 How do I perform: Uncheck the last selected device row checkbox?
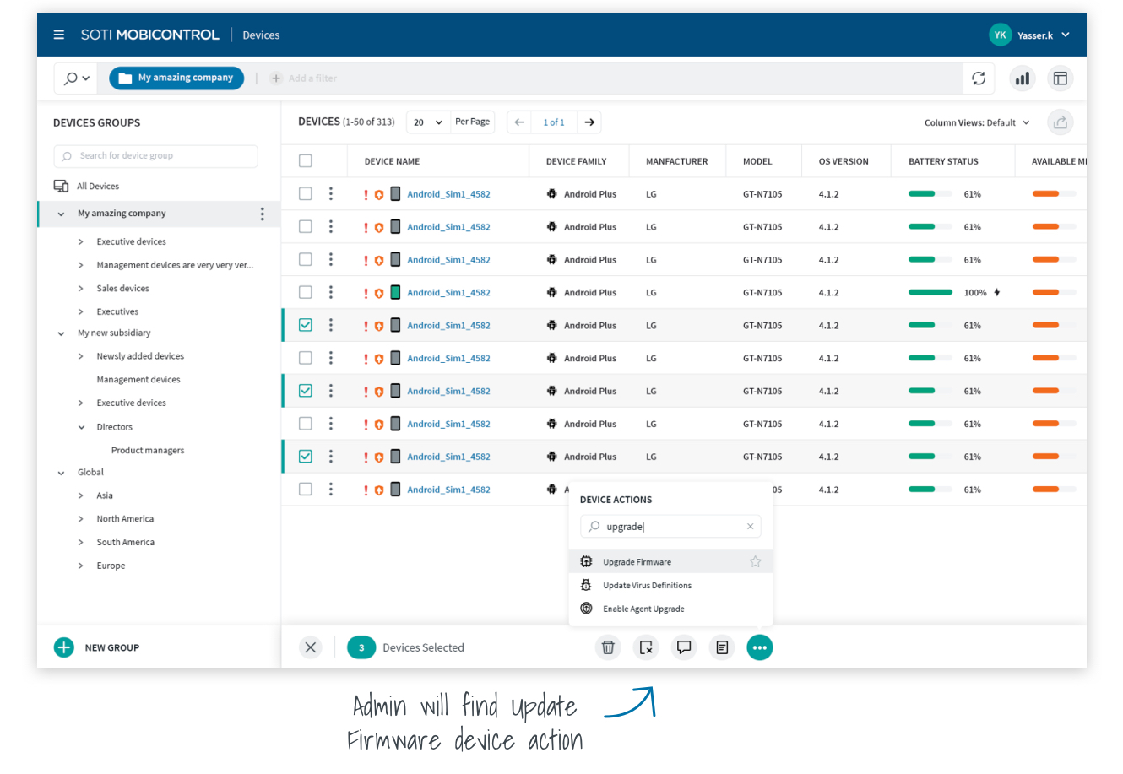click(306, 457)
